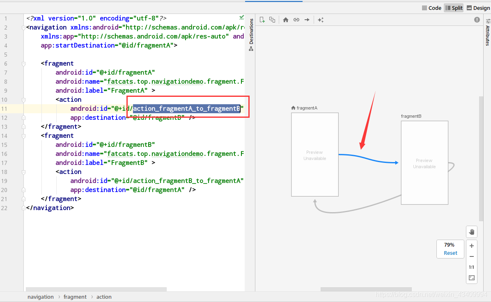491x302 pixels.
Task: Click action_fragmentB_to_fragmentA id on line 19
Action: pos(187,181)
